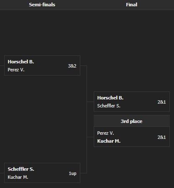Click Perez V. in the semi-final match
Image resolution: width=174 pixels, height=188 pixels.
point(16,70)
